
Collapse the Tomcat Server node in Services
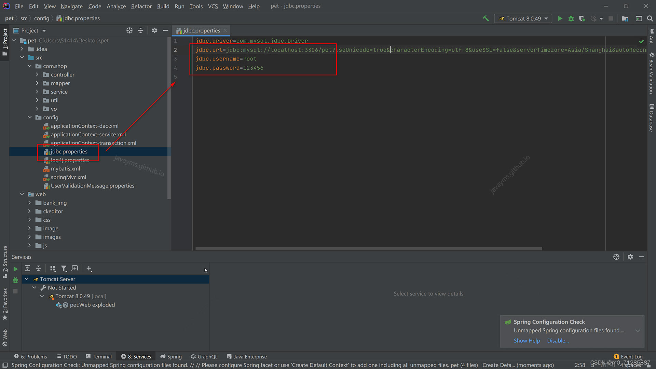(x=27, y=279)
